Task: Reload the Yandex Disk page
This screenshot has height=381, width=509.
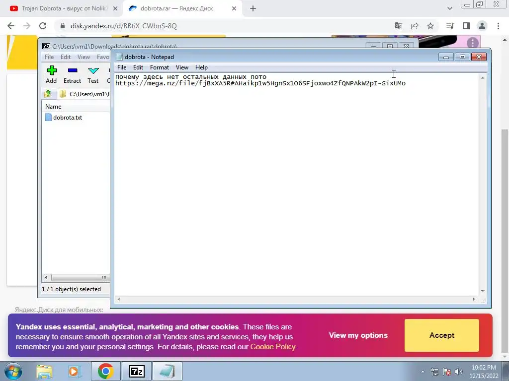Action: click(x=43, y=26)
